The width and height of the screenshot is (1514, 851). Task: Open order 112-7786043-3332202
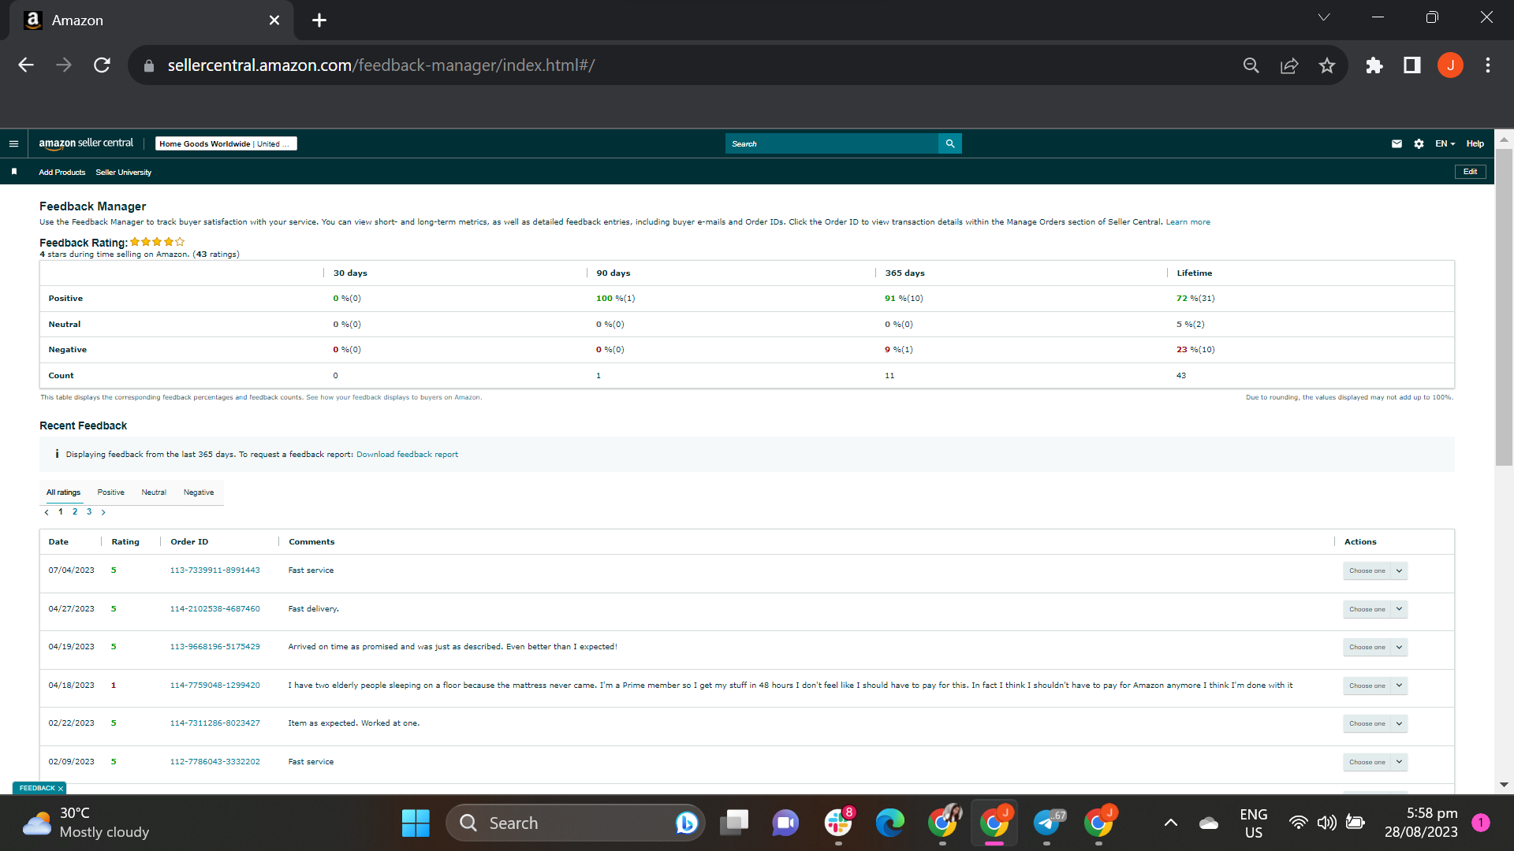(x=214, y=762)
